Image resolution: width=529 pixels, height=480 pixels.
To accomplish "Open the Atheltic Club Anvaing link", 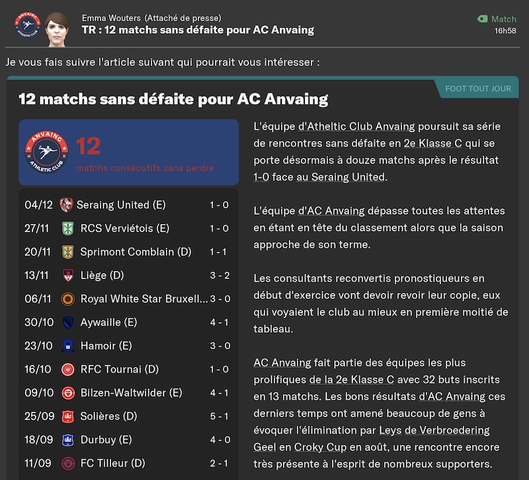I will pyautogui.click(x=356, y=126).
